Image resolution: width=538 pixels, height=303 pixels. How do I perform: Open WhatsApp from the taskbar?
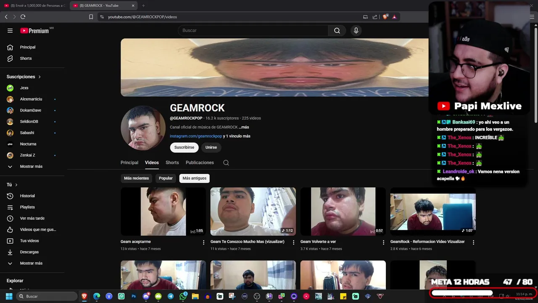coord(183,296)
